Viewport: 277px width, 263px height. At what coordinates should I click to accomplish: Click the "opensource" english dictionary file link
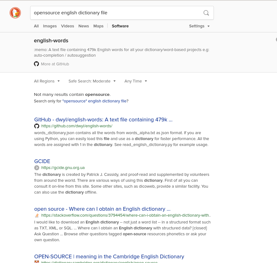point(94,101)
